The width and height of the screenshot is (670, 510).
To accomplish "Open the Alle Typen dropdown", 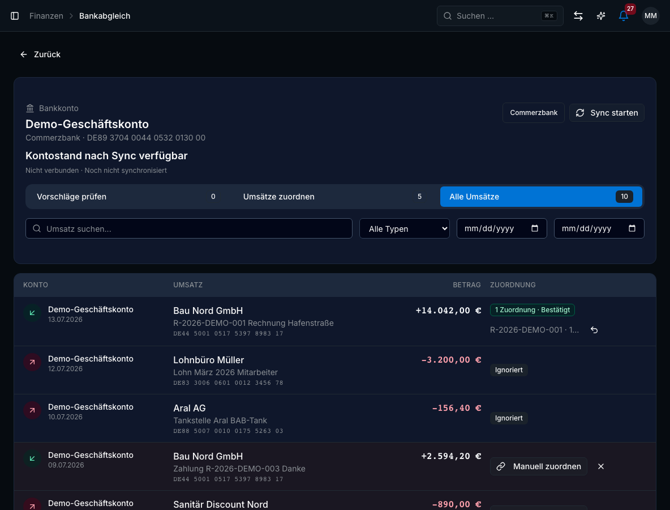I will click(x=404, y=228).
